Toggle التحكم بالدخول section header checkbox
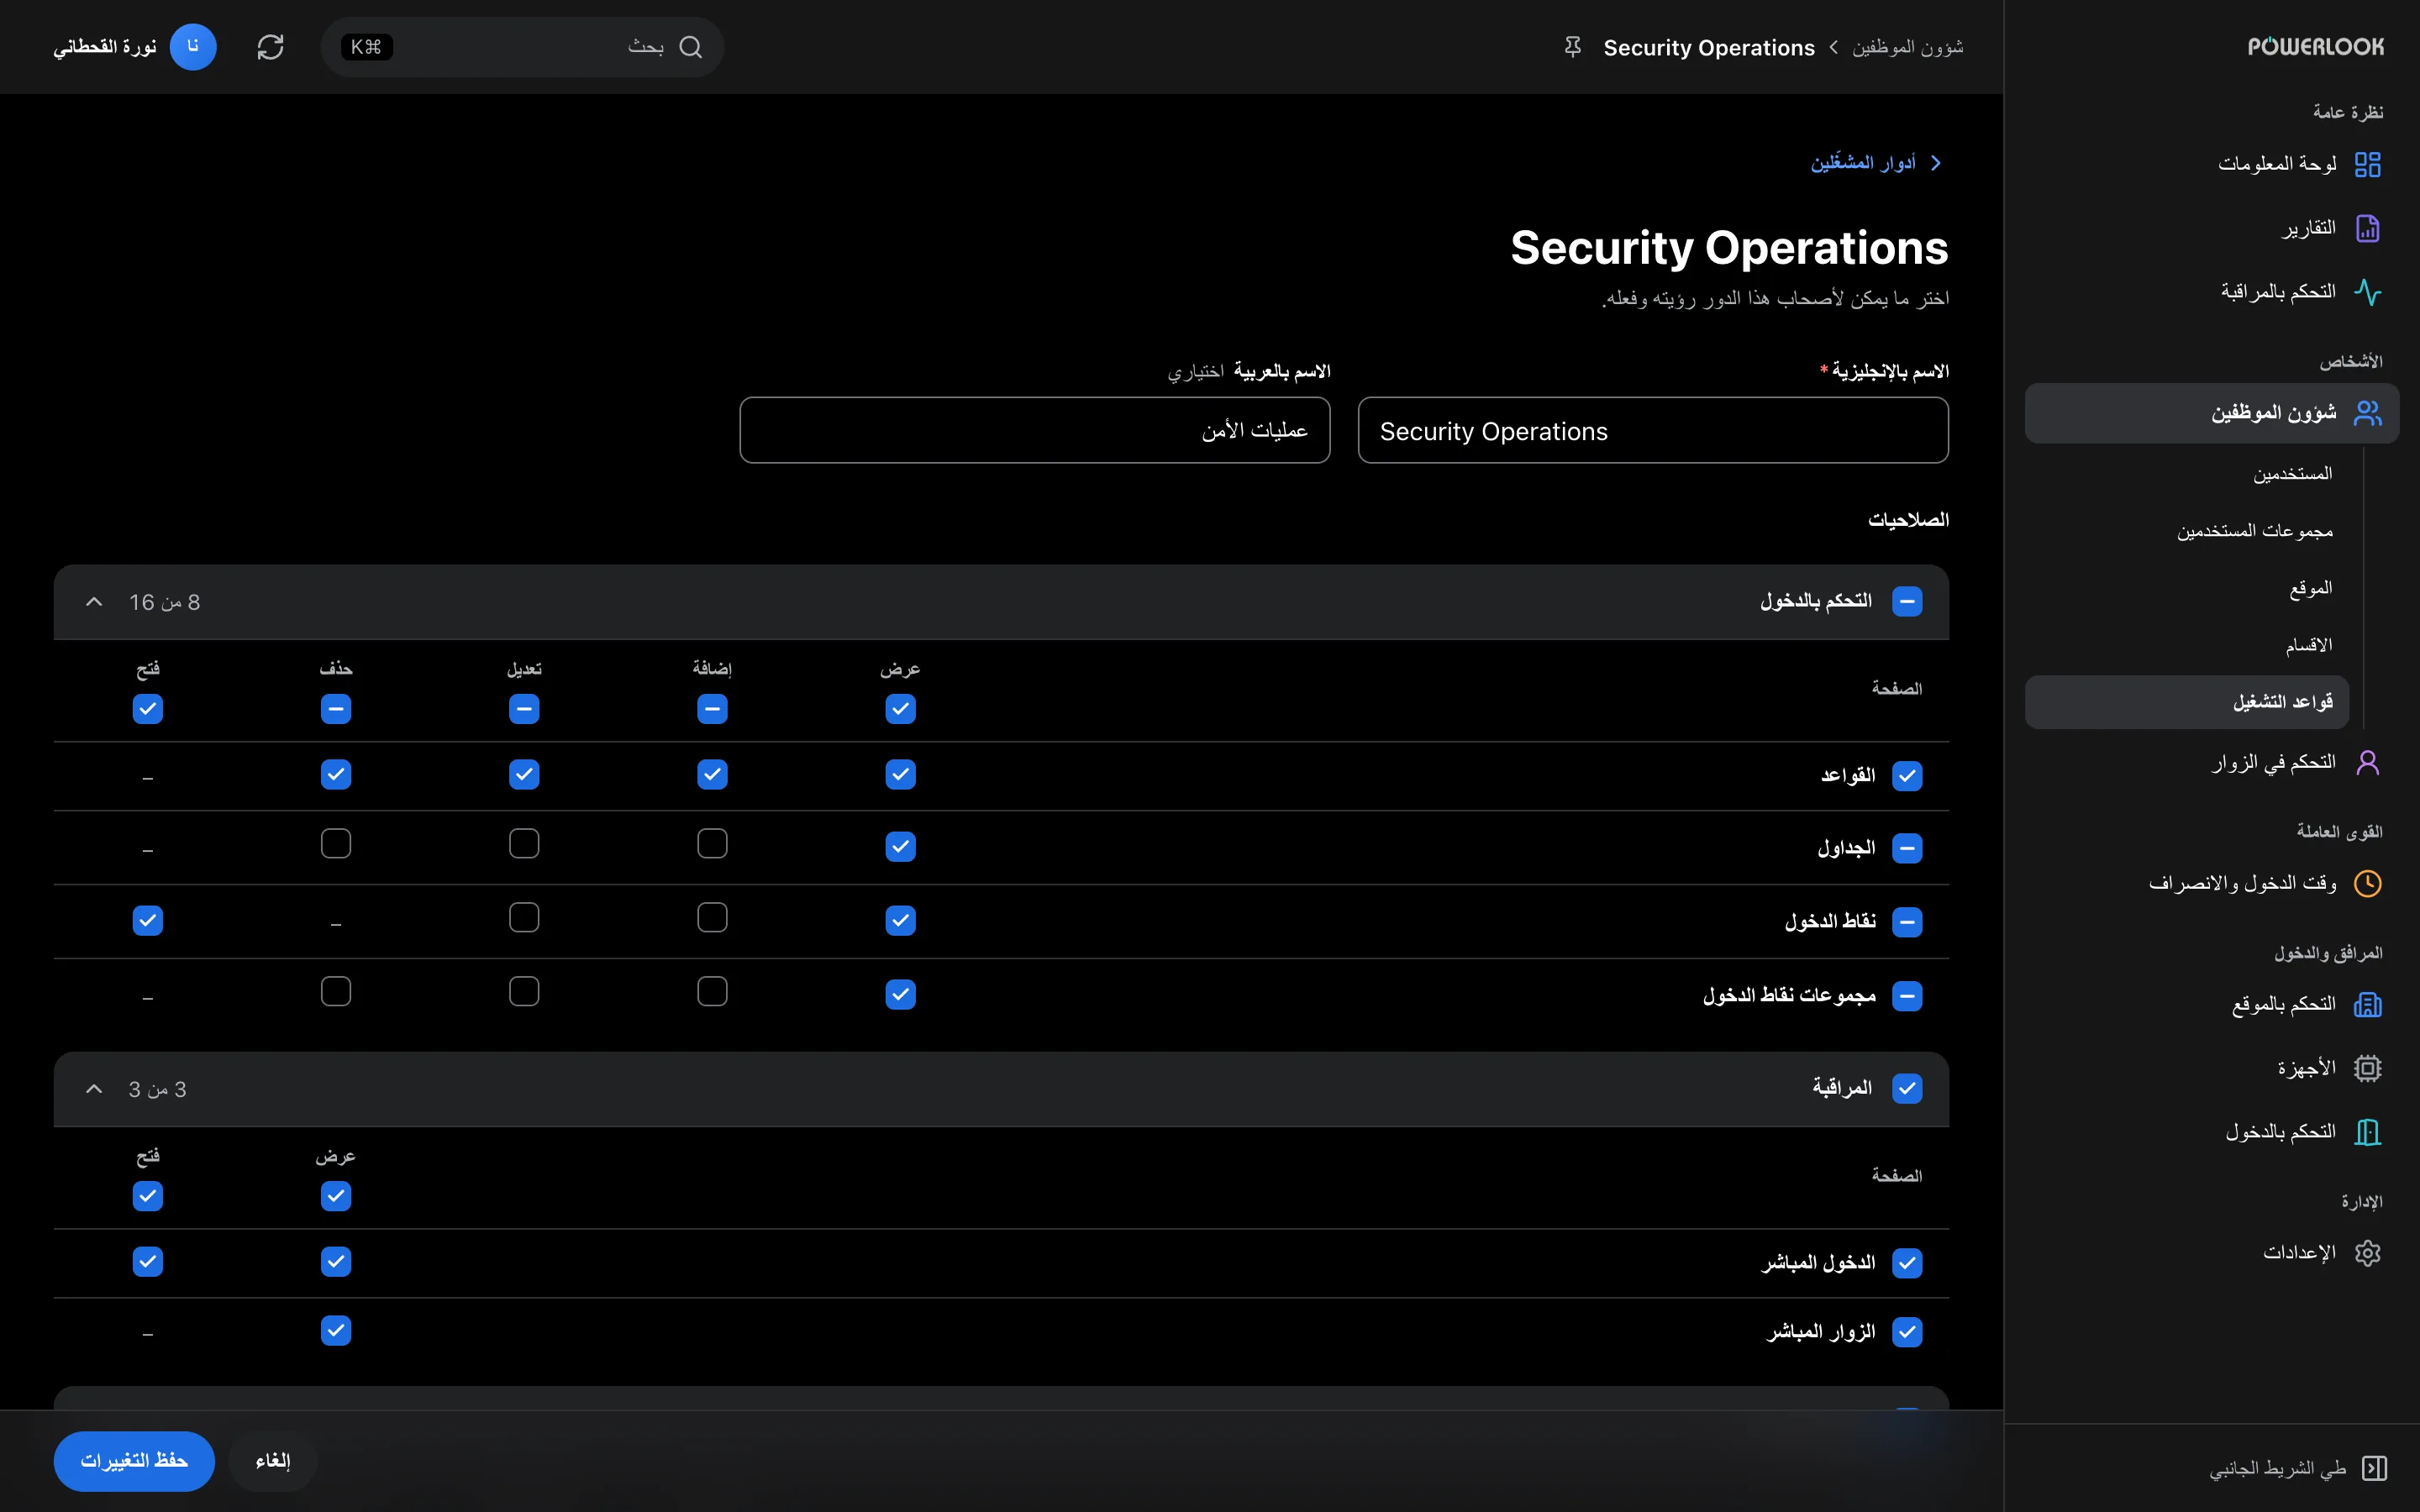This screenshot has width=2420, height=1512. coord(1907,602)
